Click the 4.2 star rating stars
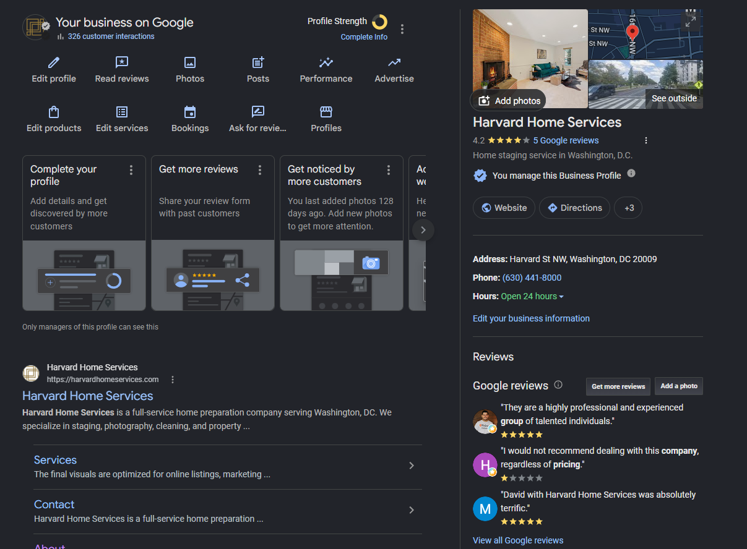The height and width of the screenshot is (549, 747). coord(509,140)
